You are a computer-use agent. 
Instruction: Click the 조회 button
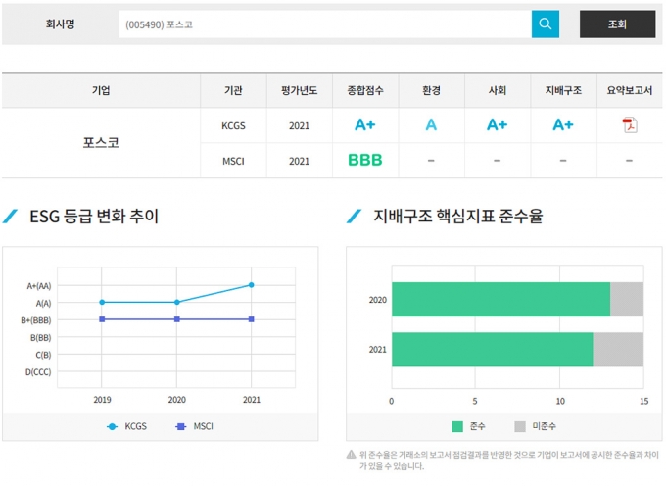click(x=617, y=24)
